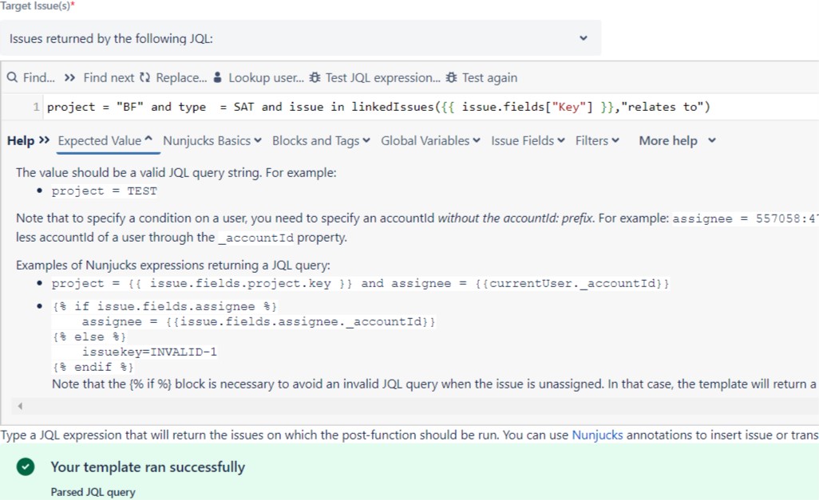Click line number 1 in editor gutter
Viewport: 819px width, 500px height.
tap(36, 107)
